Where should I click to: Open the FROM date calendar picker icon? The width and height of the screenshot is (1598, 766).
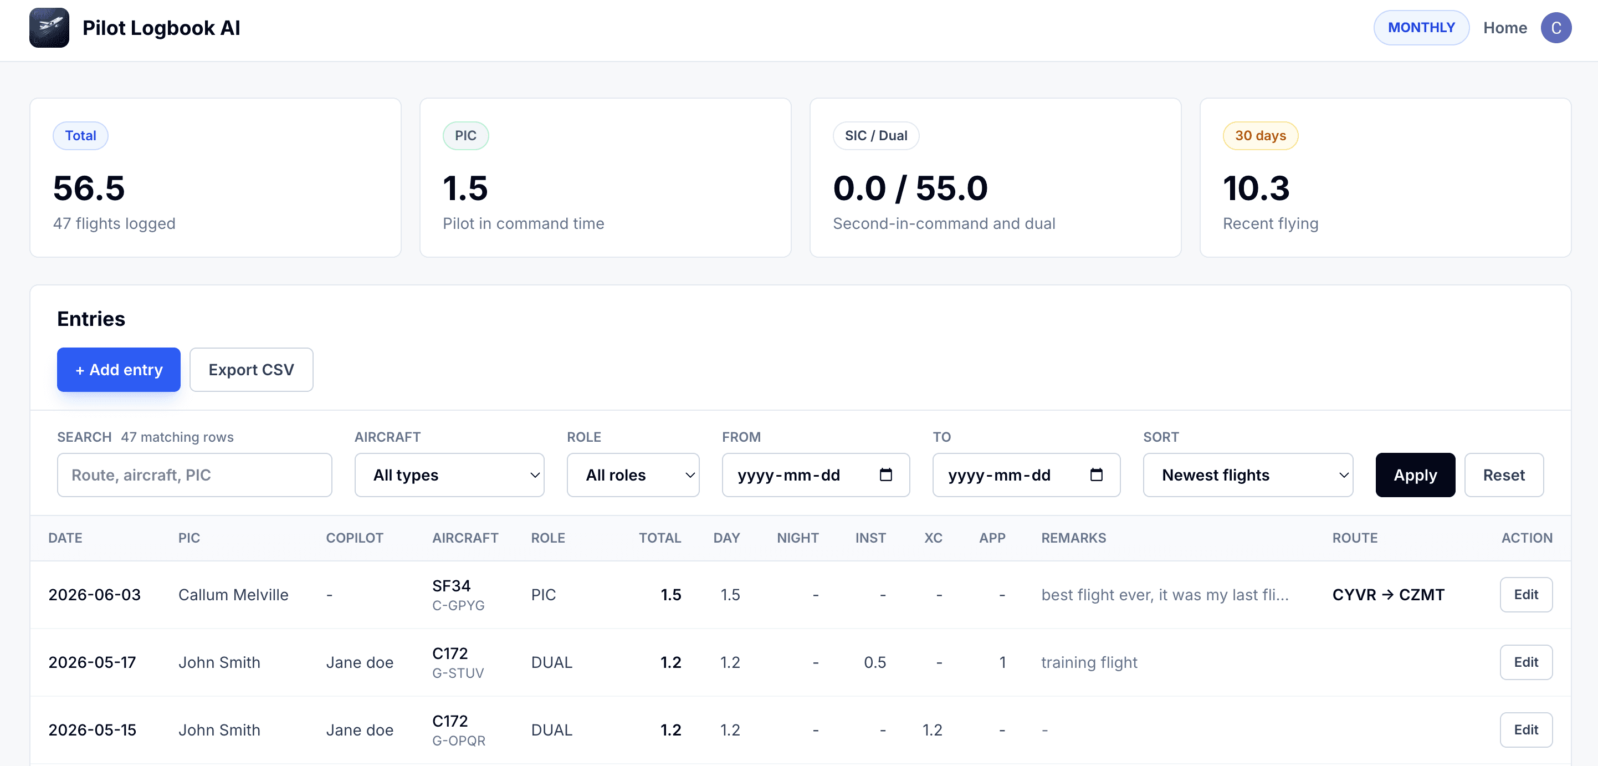point(886,475)
